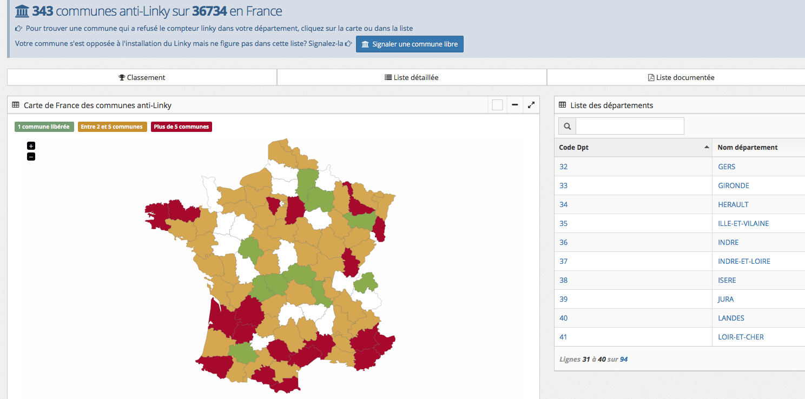The image size is (805, 399).
Task: Zoom out map with minus button
Action: pyautogui.click(x=31, y=157)
